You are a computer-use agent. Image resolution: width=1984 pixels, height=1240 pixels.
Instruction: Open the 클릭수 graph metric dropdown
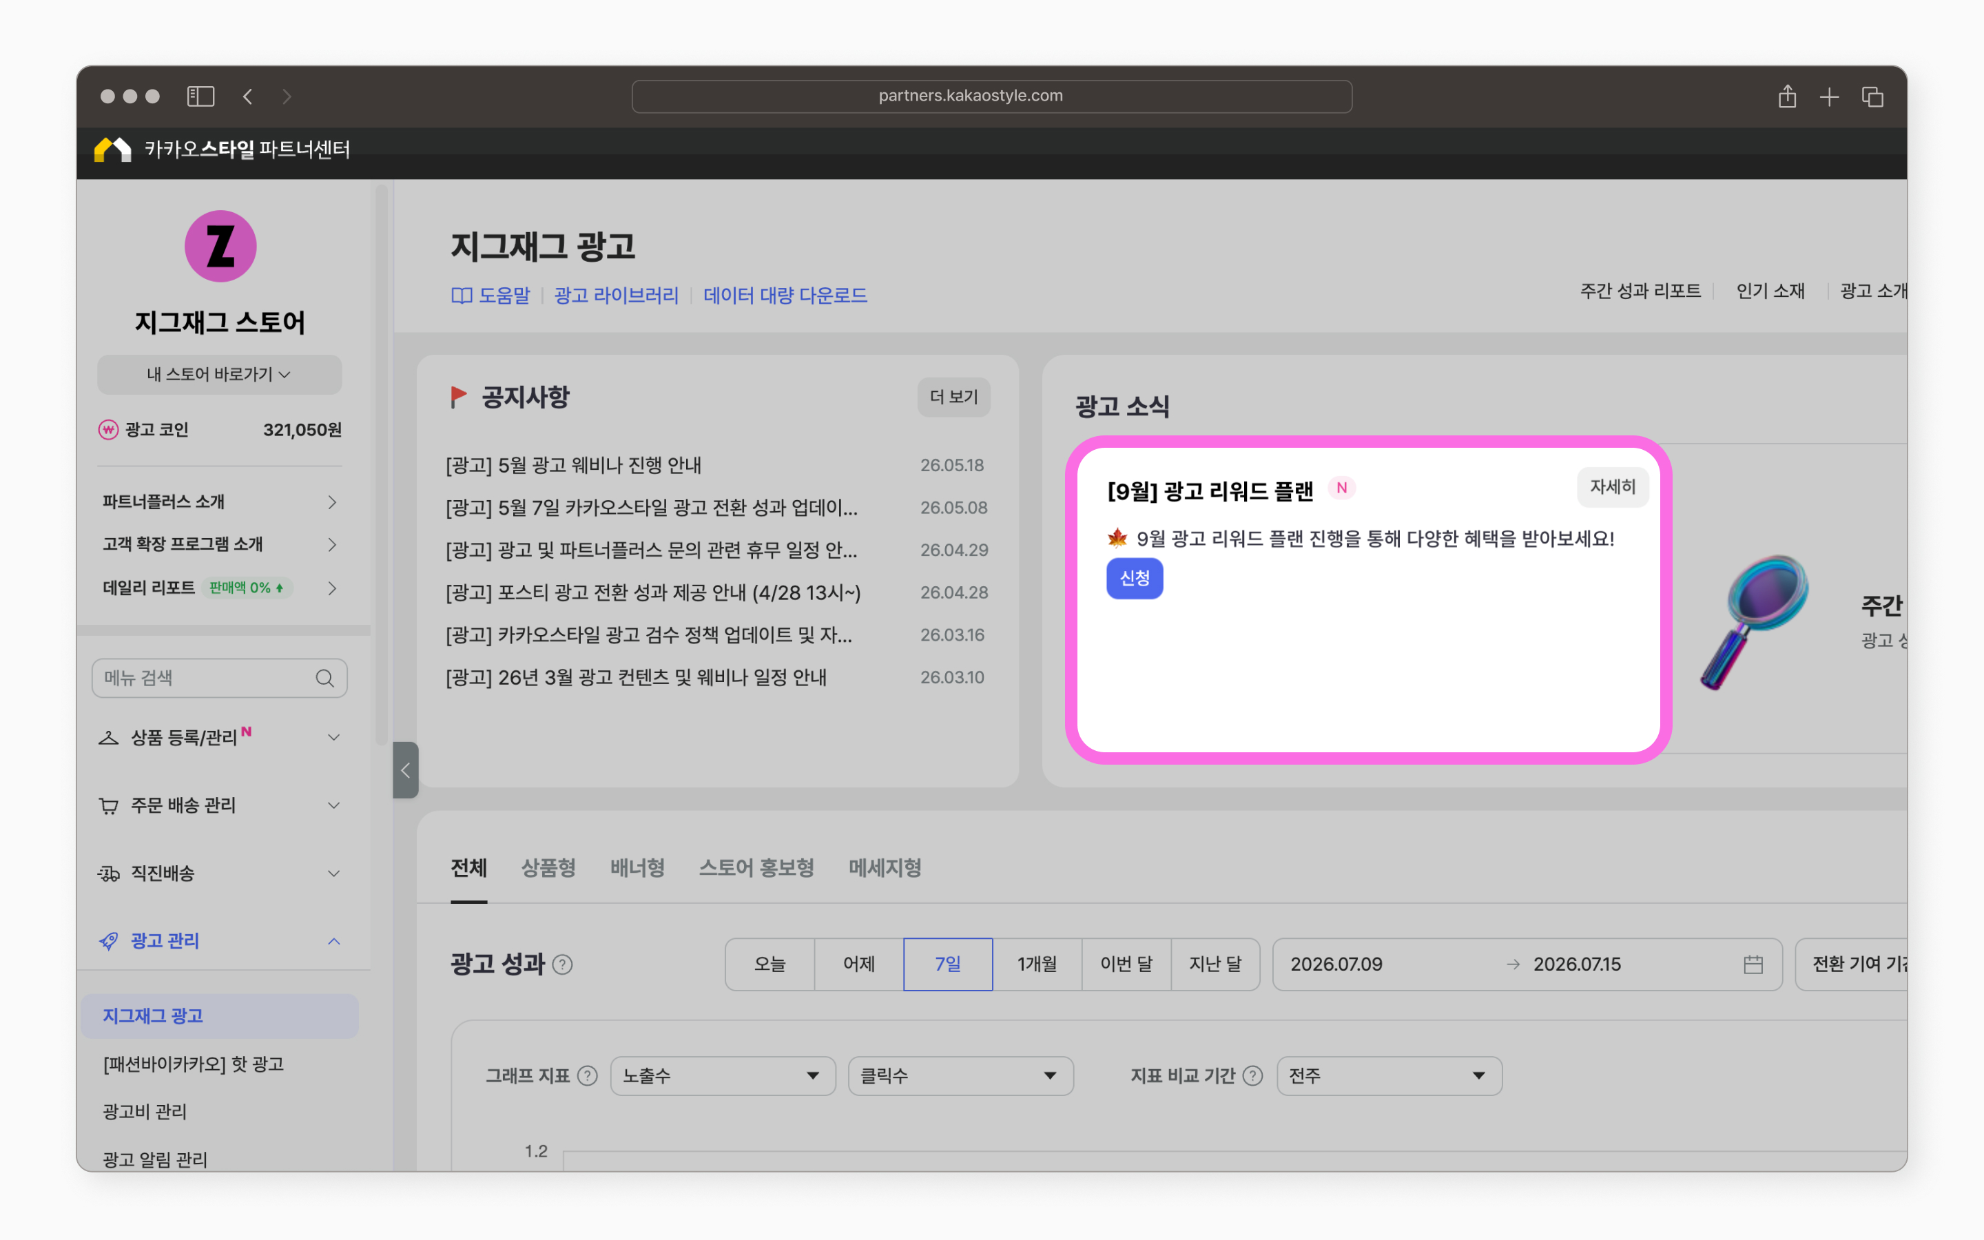point(961,1076)
